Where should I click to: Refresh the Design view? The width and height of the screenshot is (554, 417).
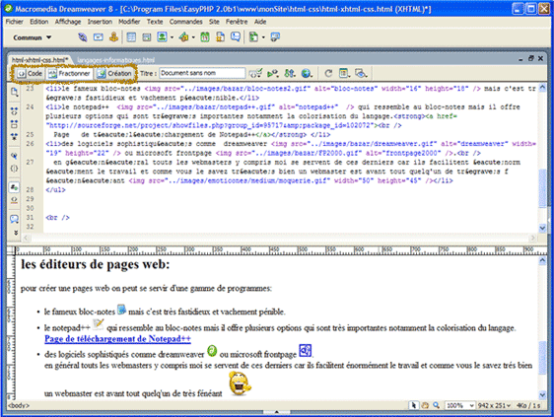(328, 73)
